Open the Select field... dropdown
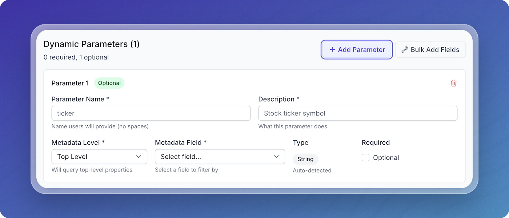This screenshot has width=509, height=218. click(220, 157)
